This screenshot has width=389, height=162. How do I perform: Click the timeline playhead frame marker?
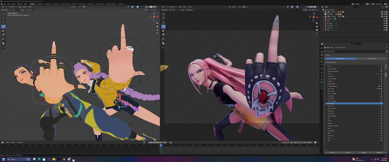point(161,145)
